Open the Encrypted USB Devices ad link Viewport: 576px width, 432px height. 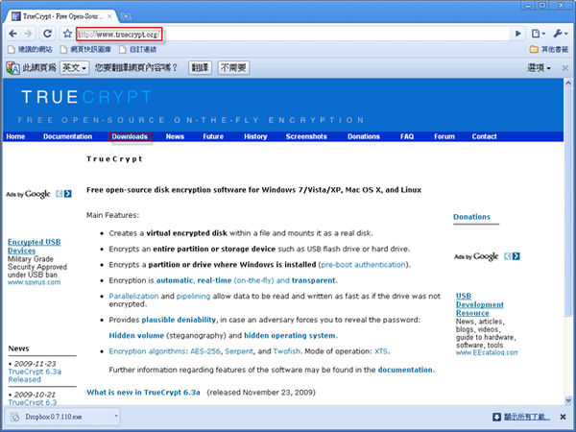[34, 246]
